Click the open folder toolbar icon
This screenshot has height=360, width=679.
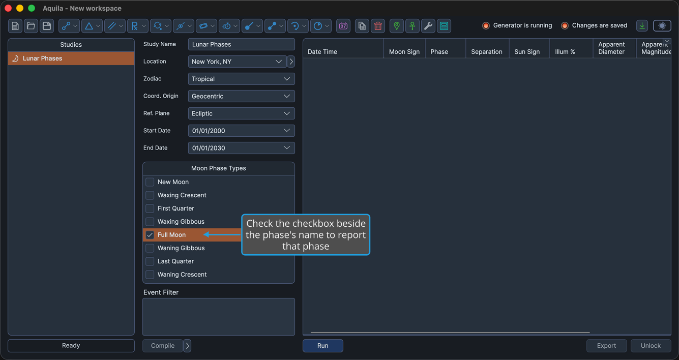click(31, 26)
